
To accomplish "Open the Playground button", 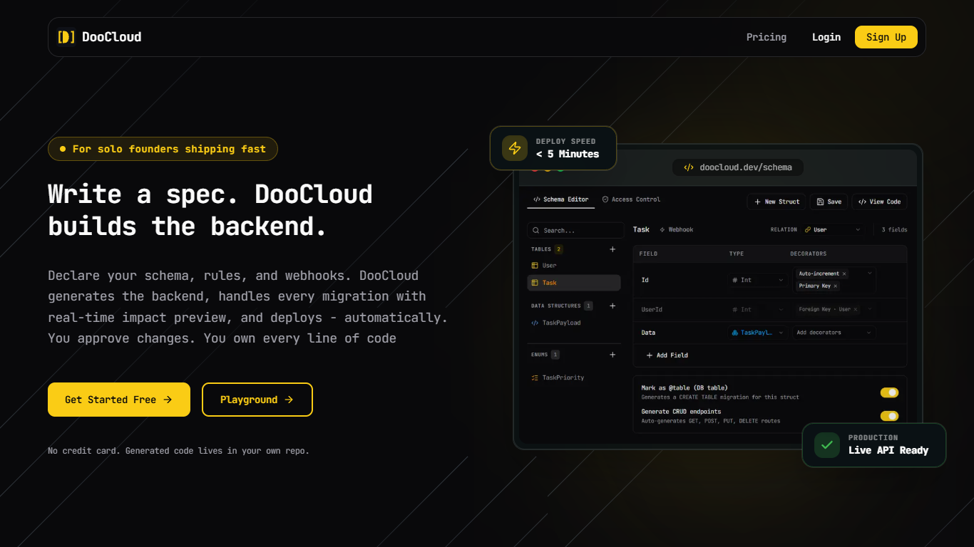I will click(x=257, y=400).
